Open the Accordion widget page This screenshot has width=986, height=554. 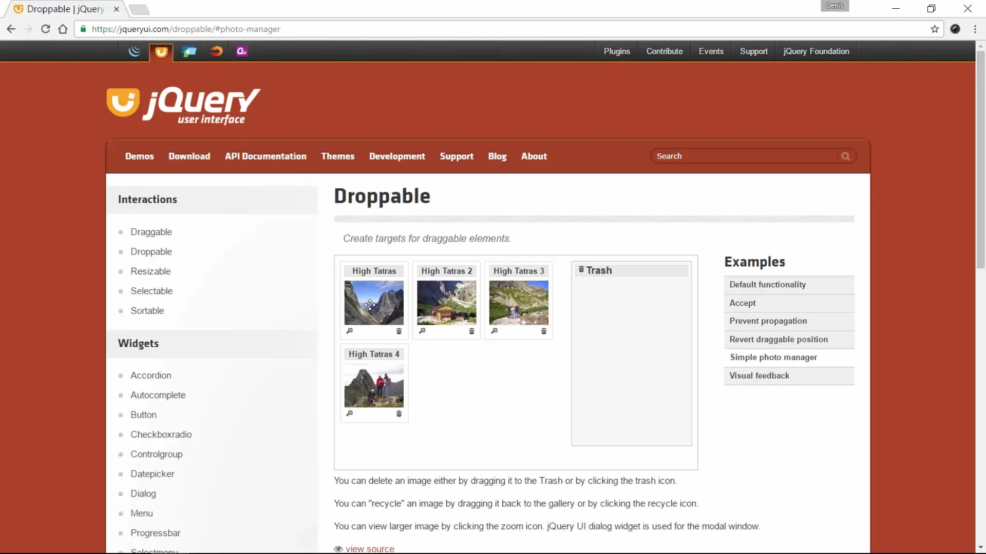click(x=151, y=375)
